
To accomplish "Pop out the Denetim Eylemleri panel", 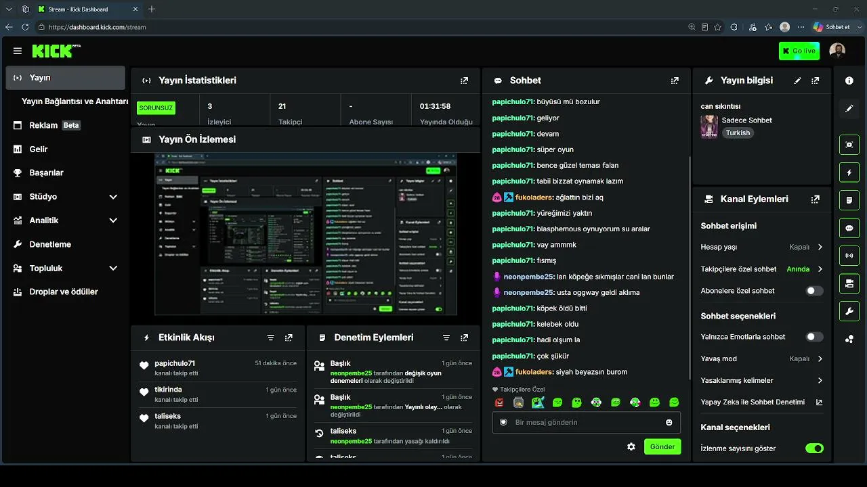I will click(x=464, y=338).
